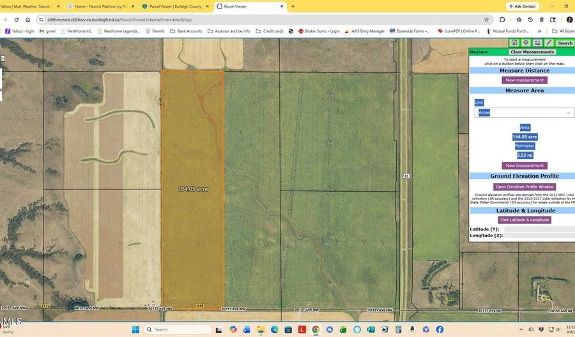Open Copilot from taskbar
The image size is (575, 337).
tap(233, 329)
